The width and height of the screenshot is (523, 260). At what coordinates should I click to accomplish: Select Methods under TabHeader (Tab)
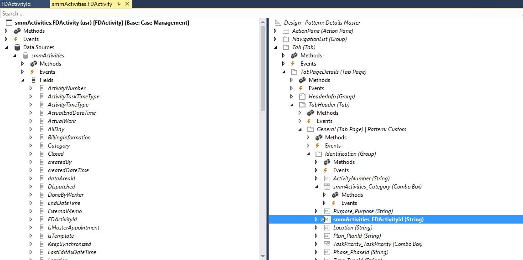tap(327, 113)
